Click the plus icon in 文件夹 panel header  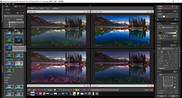tap(23, 13)
